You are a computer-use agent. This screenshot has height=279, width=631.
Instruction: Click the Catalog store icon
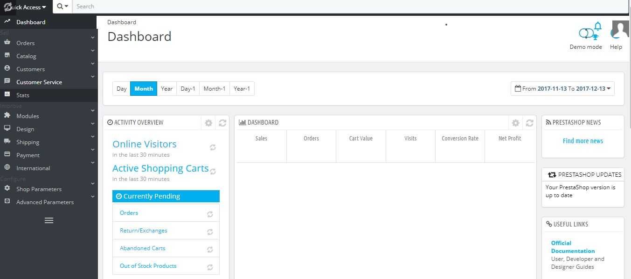(7, 55)
